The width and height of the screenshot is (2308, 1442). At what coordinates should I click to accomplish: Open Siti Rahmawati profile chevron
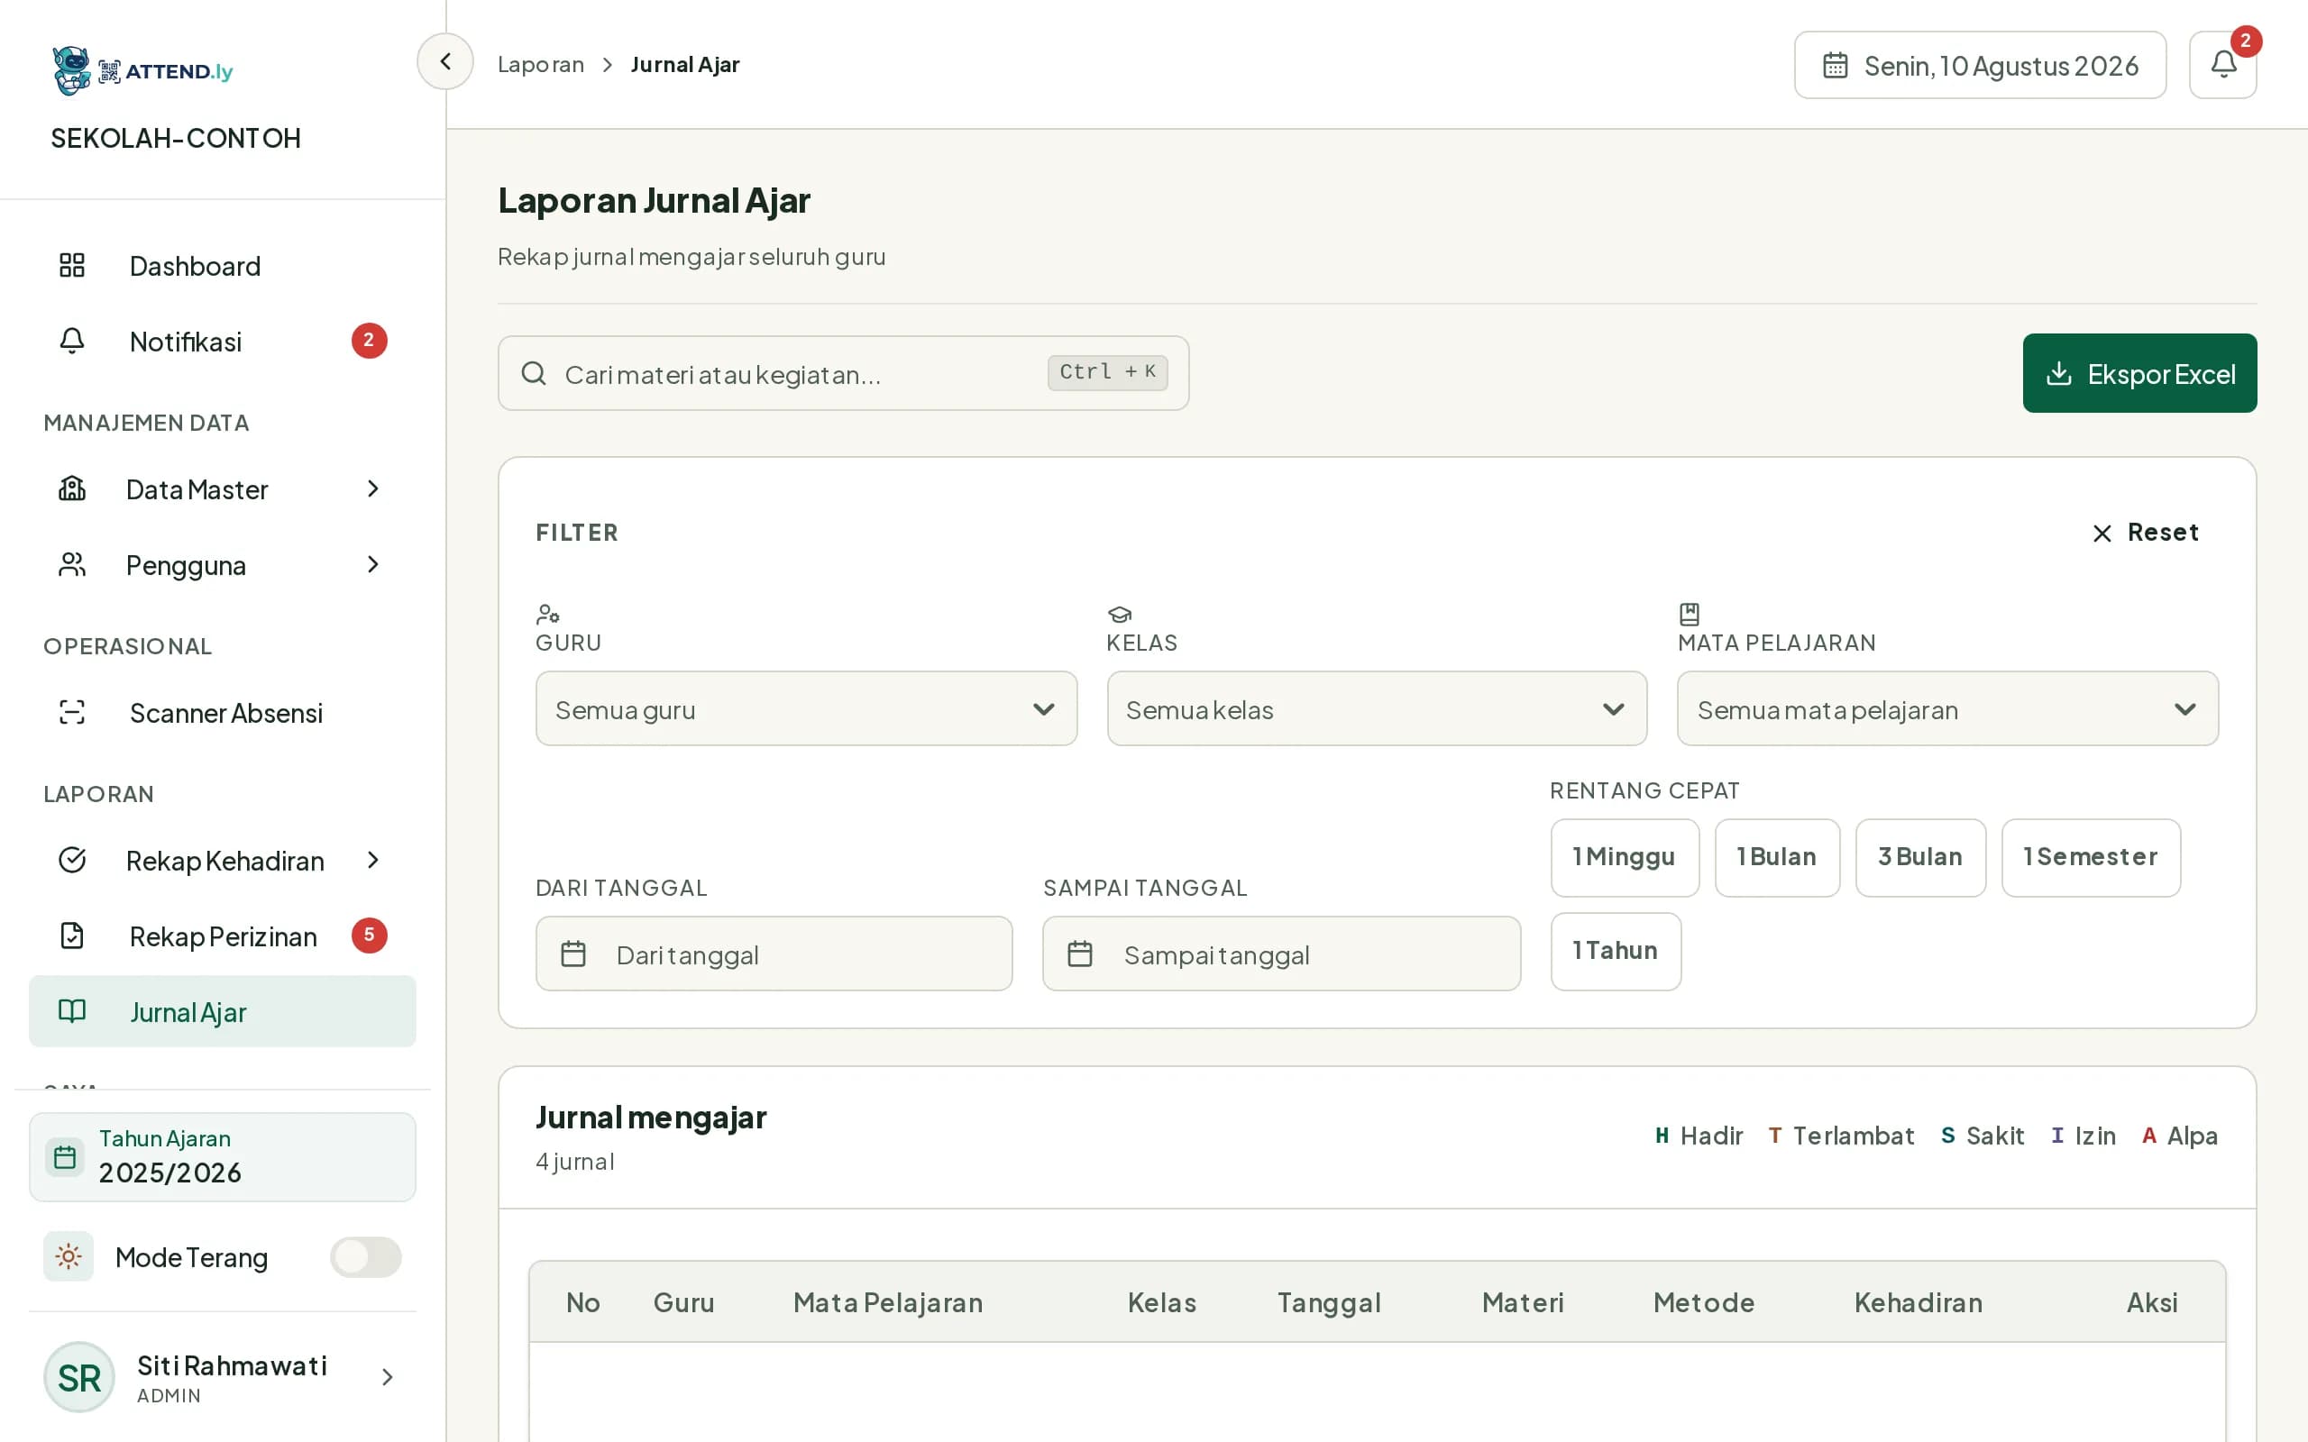point(387,1377)
